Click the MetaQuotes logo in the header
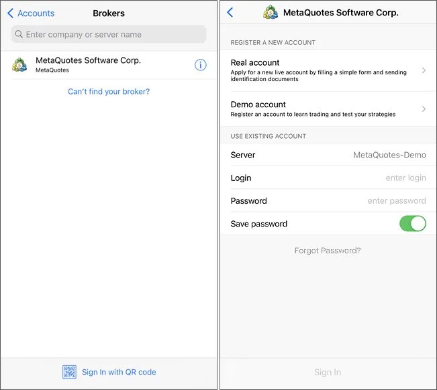437x390 pixels. click(271, 13)
